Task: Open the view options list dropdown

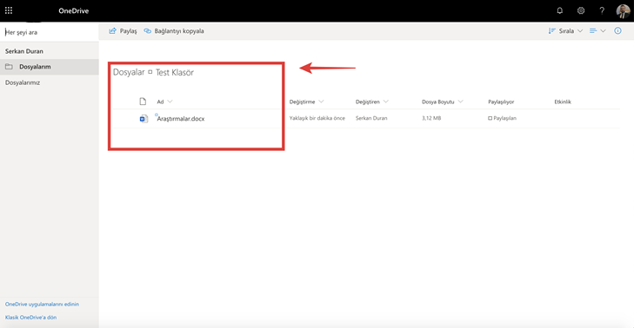Action: [x=597, y=31]
